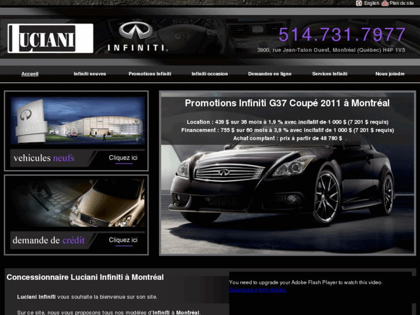Click the gold Infiniti car thumbnail
Image resolution: width=420 pixels, height=315 pixels.
click(x=77, y=203)
